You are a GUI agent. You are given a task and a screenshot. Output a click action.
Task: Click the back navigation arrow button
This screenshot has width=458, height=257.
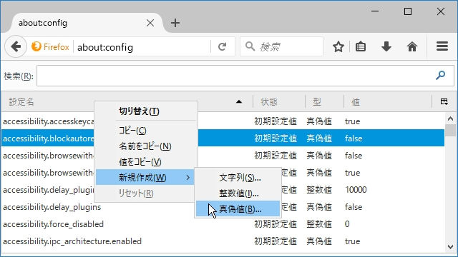pyautogui.click(x=15, y=46)
